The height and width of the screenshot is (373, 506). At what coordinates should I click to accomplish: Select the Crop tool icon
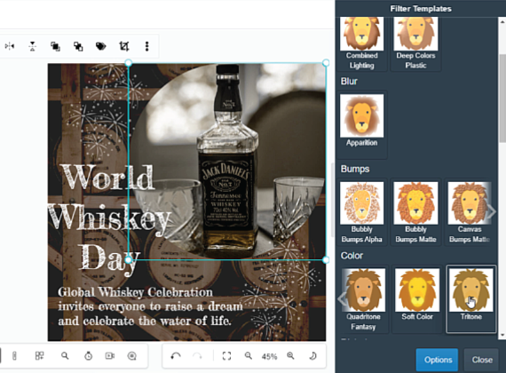pos(124,46)
